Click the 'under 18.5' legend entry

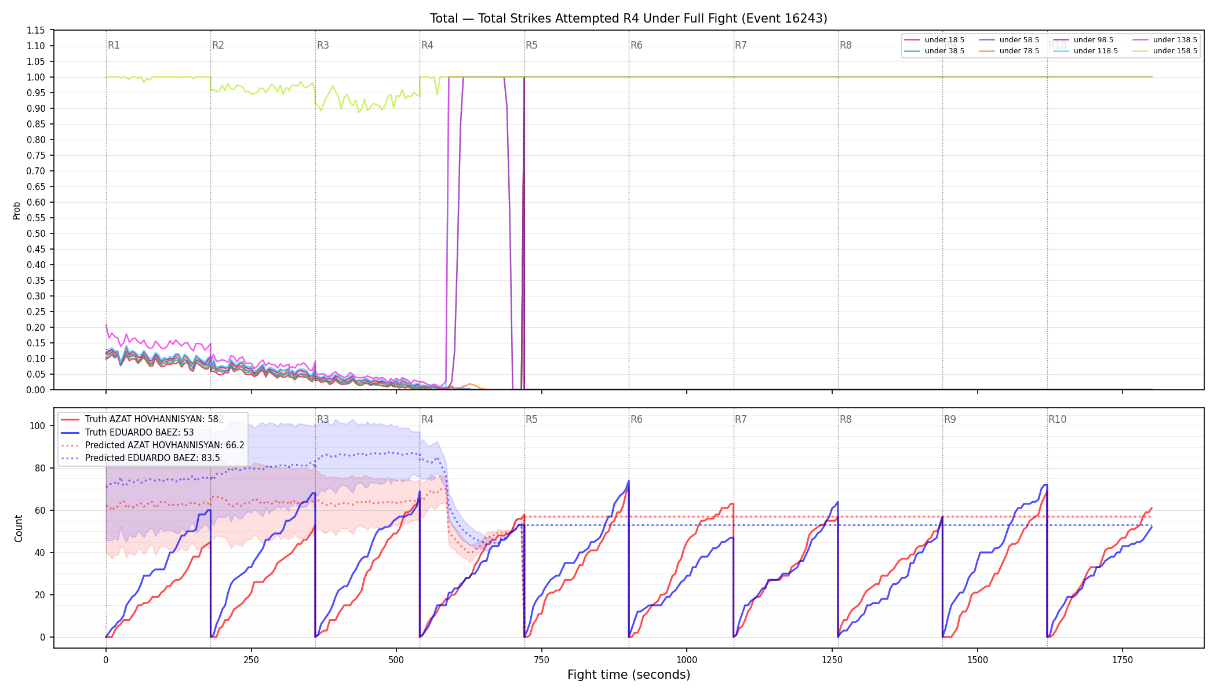[x=935, y=40]
